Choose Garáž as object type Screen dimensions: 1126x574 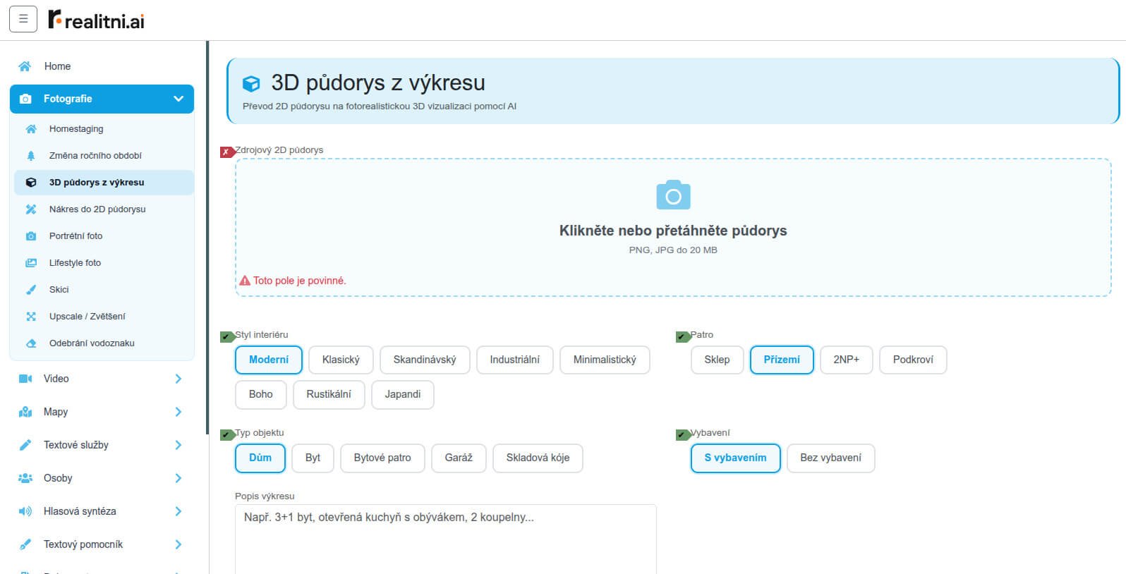[x=459, y=458]
